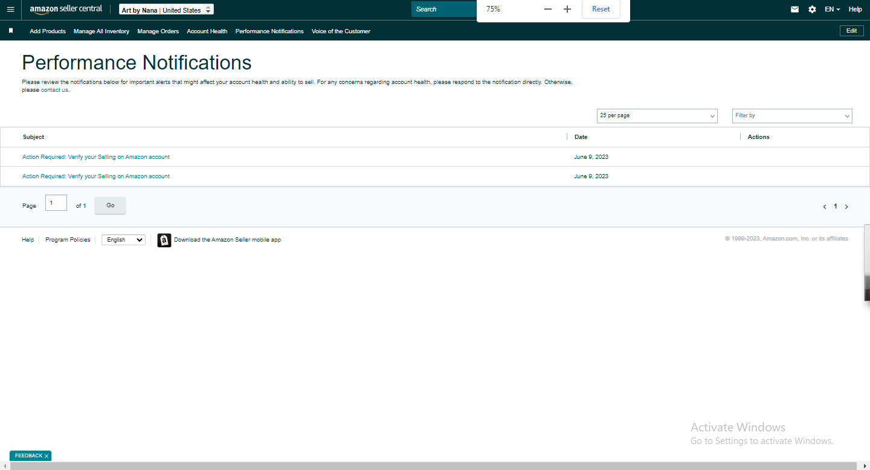870x470 pixels.
Task: Open the settings gear icon
Action: (x=812, y=9)
